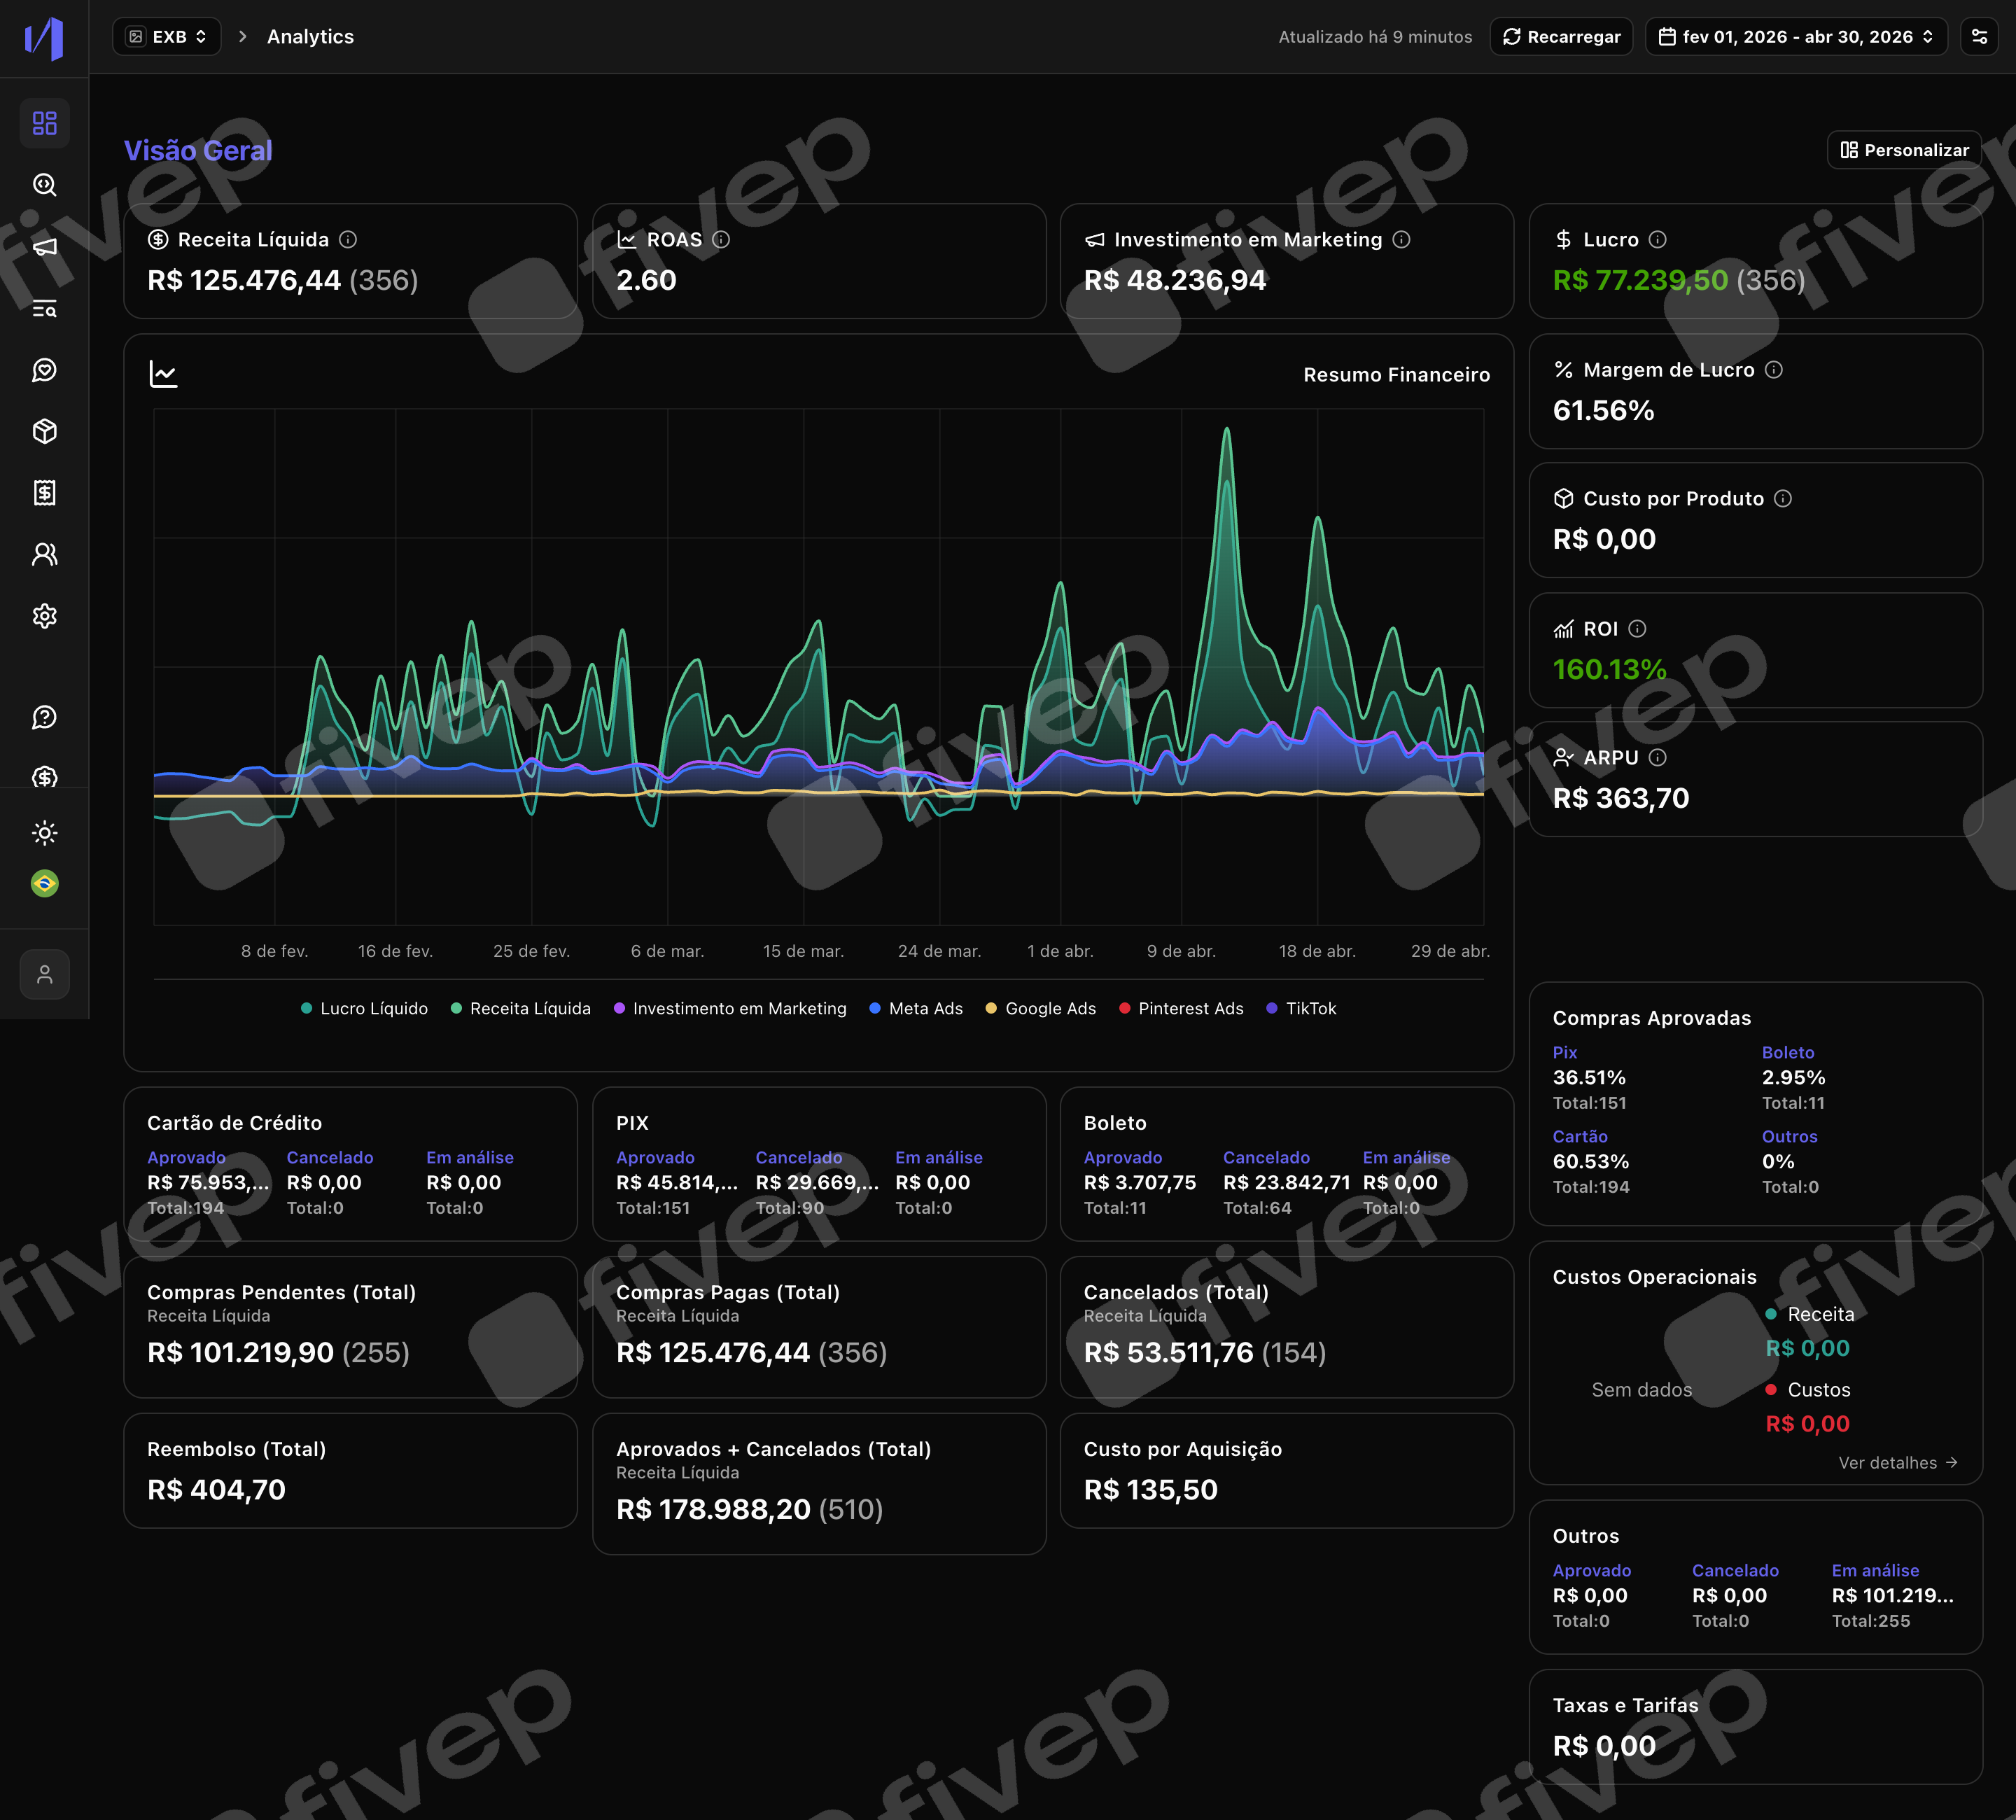The image size is (2016, 1820).
Task: Click the Google Ads yellow legend swatch
Action: [x=991, y=1008]
